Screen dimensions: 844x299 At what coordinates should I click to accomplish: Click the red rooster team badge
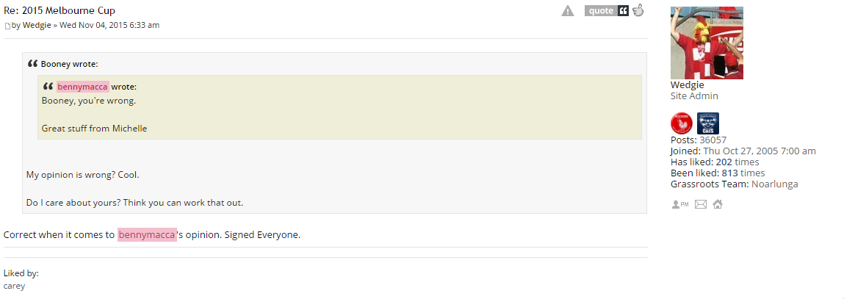point(682,123)
